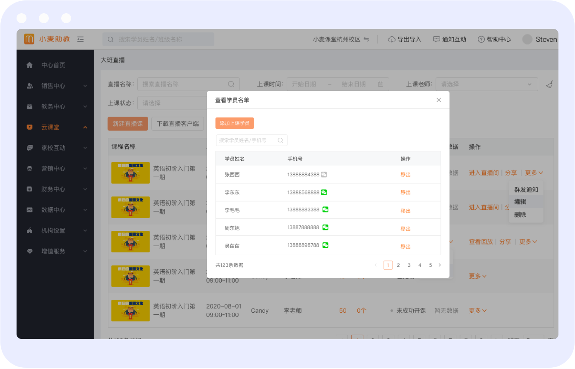This screenshot has width=575, height=369.
Task: Click the first course thumbnail
Action: [x=130, y=173]
